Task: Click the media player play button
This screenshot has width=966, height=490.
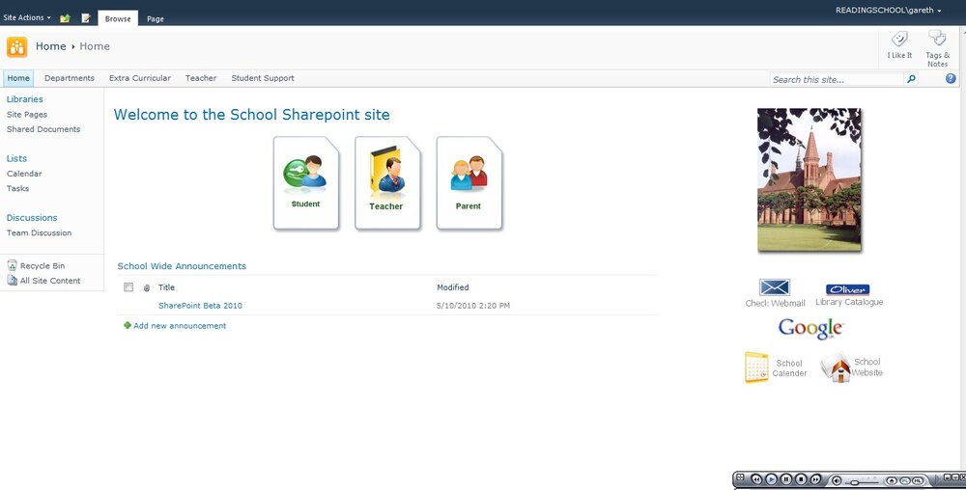Action: point(771,479)
